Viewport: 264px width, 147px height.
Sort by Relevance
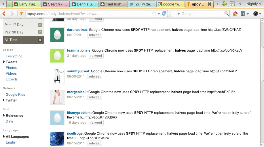[x=14, y=116]
